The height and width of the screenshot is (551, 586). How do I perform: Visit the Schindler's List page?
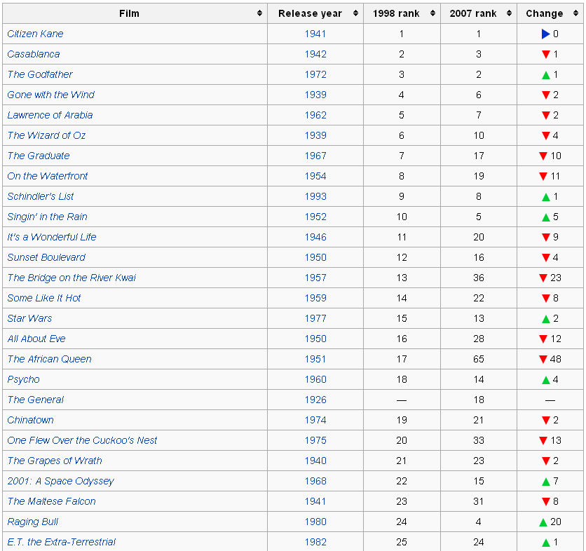pyautogui.click(x=40, y=196)
